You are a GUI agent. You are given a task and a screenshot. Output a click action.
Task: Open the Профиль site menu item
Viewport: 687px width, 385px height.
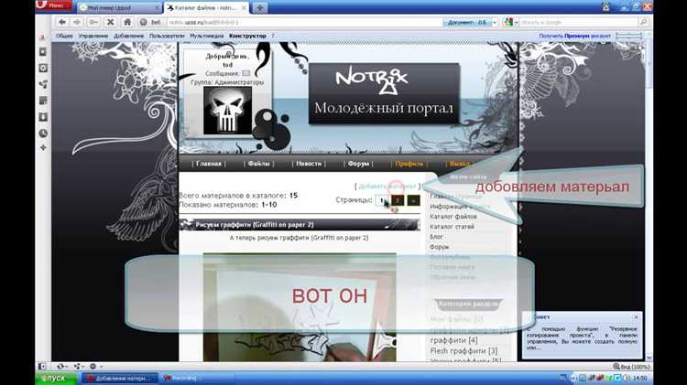(409, 164)
